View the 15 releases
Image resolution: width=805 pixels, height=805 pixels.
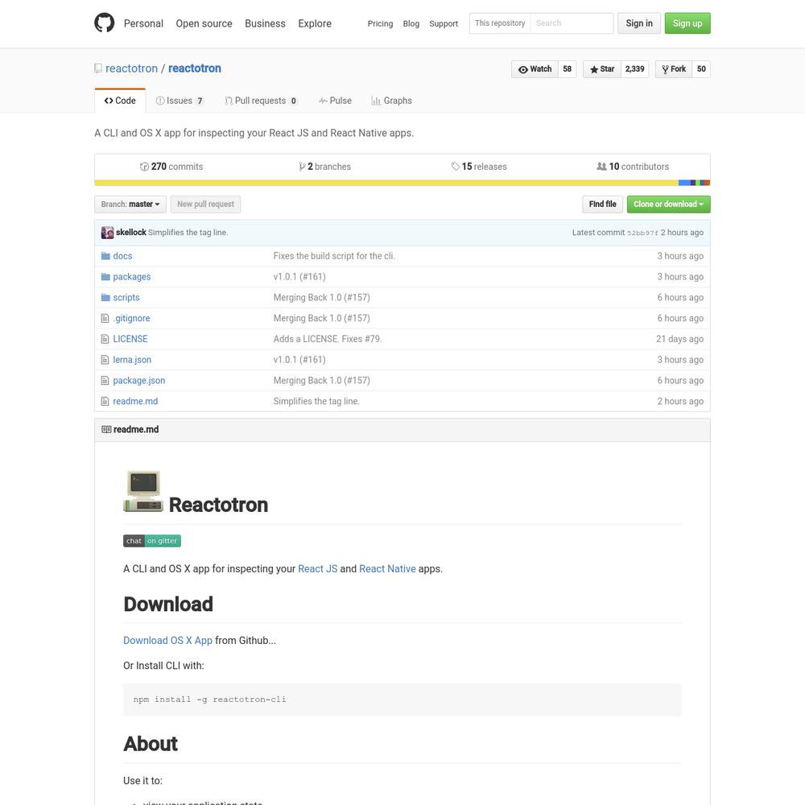pos(479,167)
